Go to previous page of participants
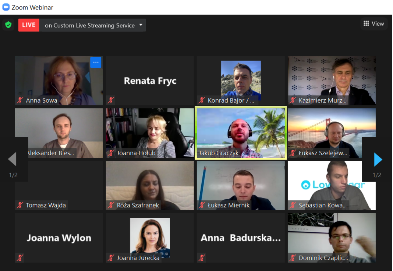 12,159
